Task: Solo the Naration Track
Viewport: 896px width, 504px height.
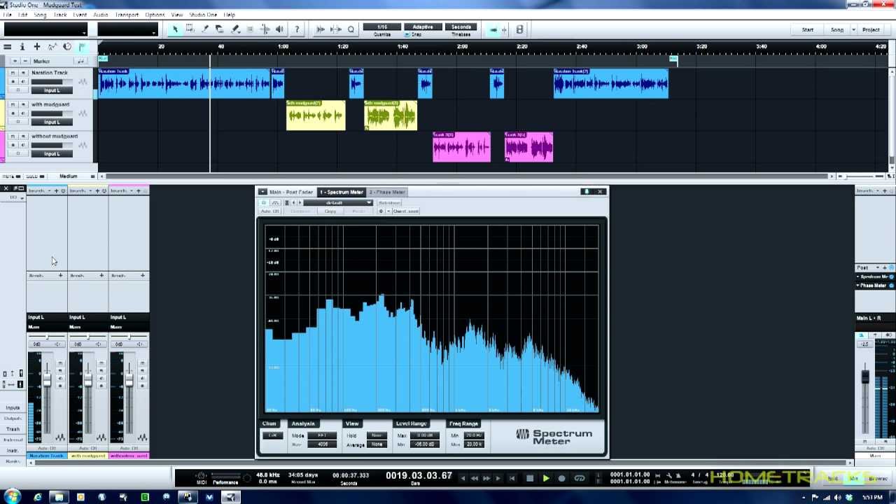Action: pyautogui.click(x=23, y=73)
